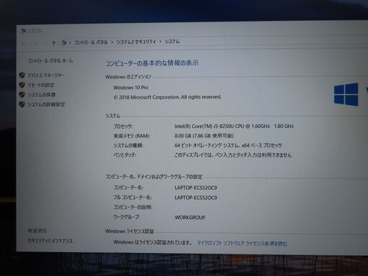Click the Windows はライセンス認証されています status text
The image size is (368, 276).
[152, 242]
